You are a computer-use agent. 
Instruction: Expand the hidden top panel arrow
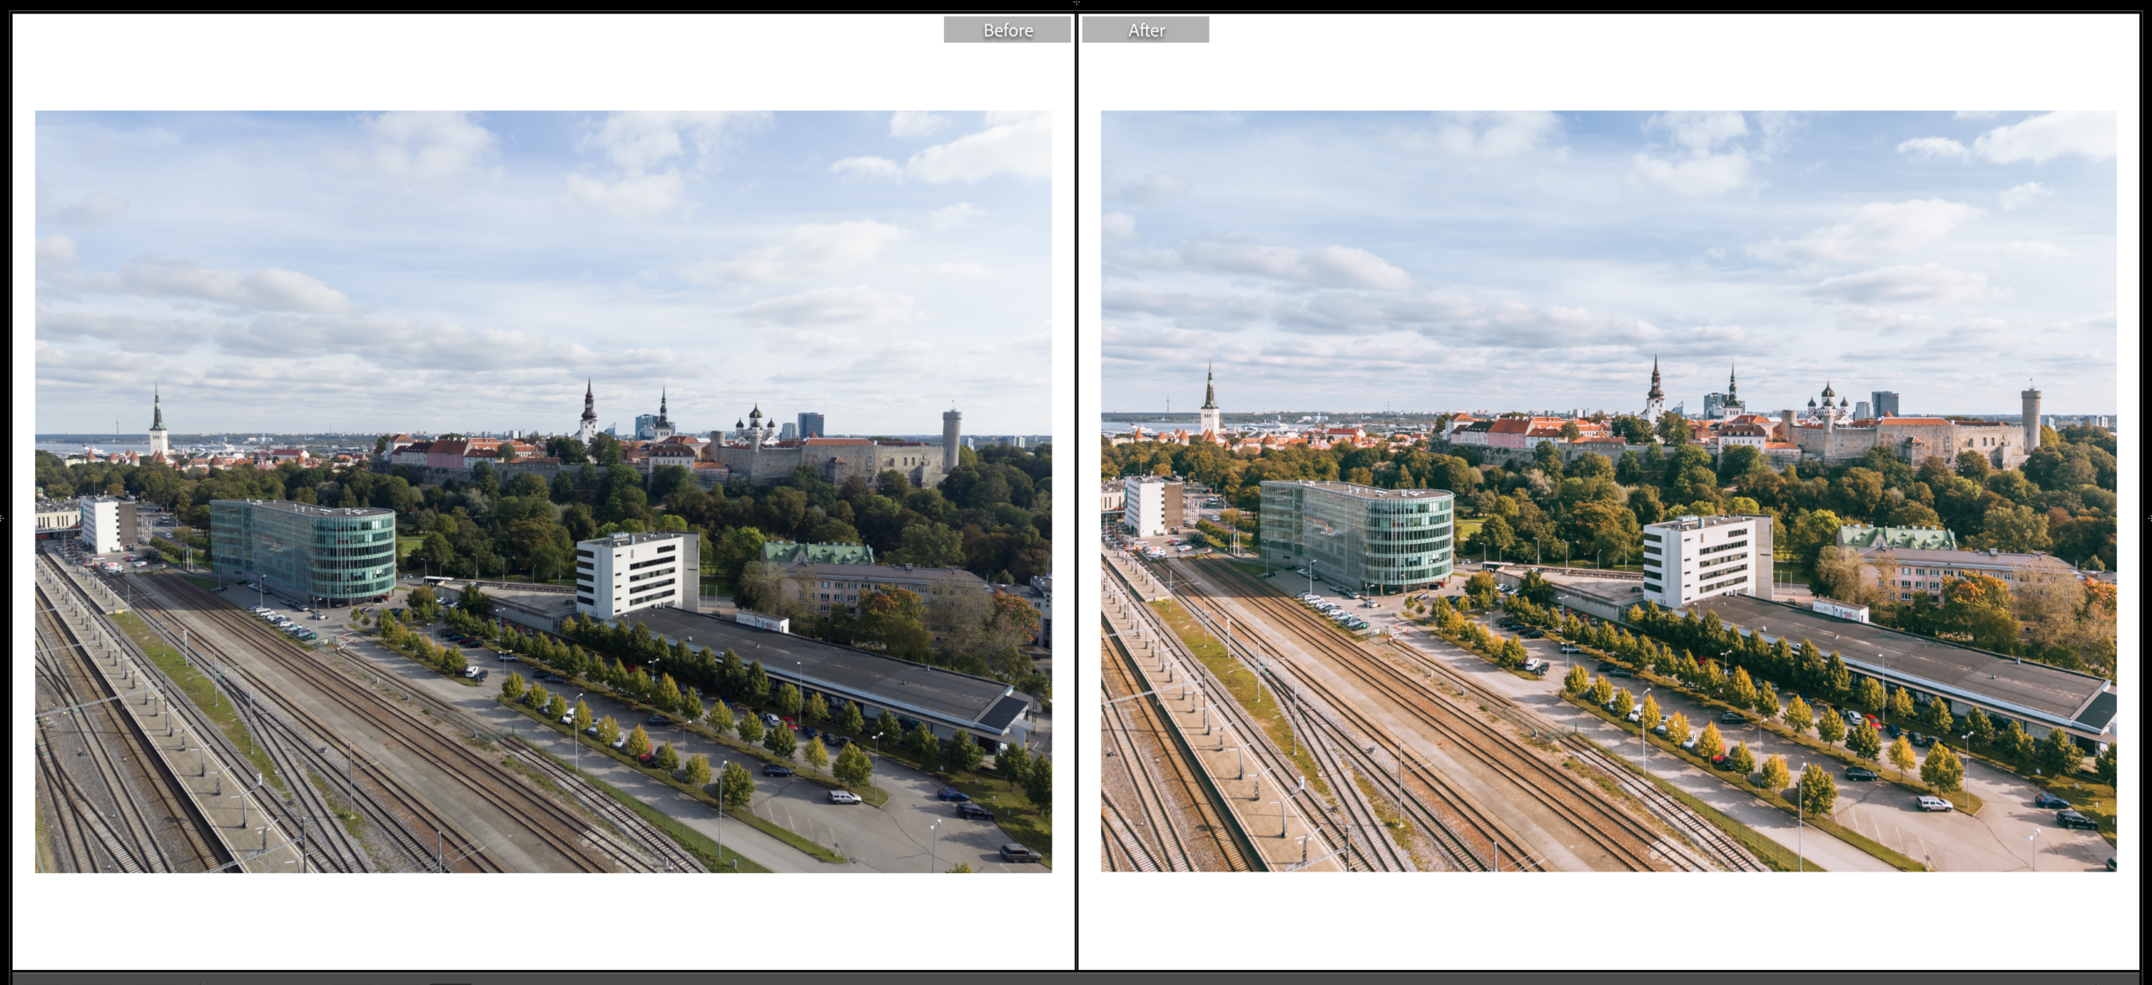1076,3
